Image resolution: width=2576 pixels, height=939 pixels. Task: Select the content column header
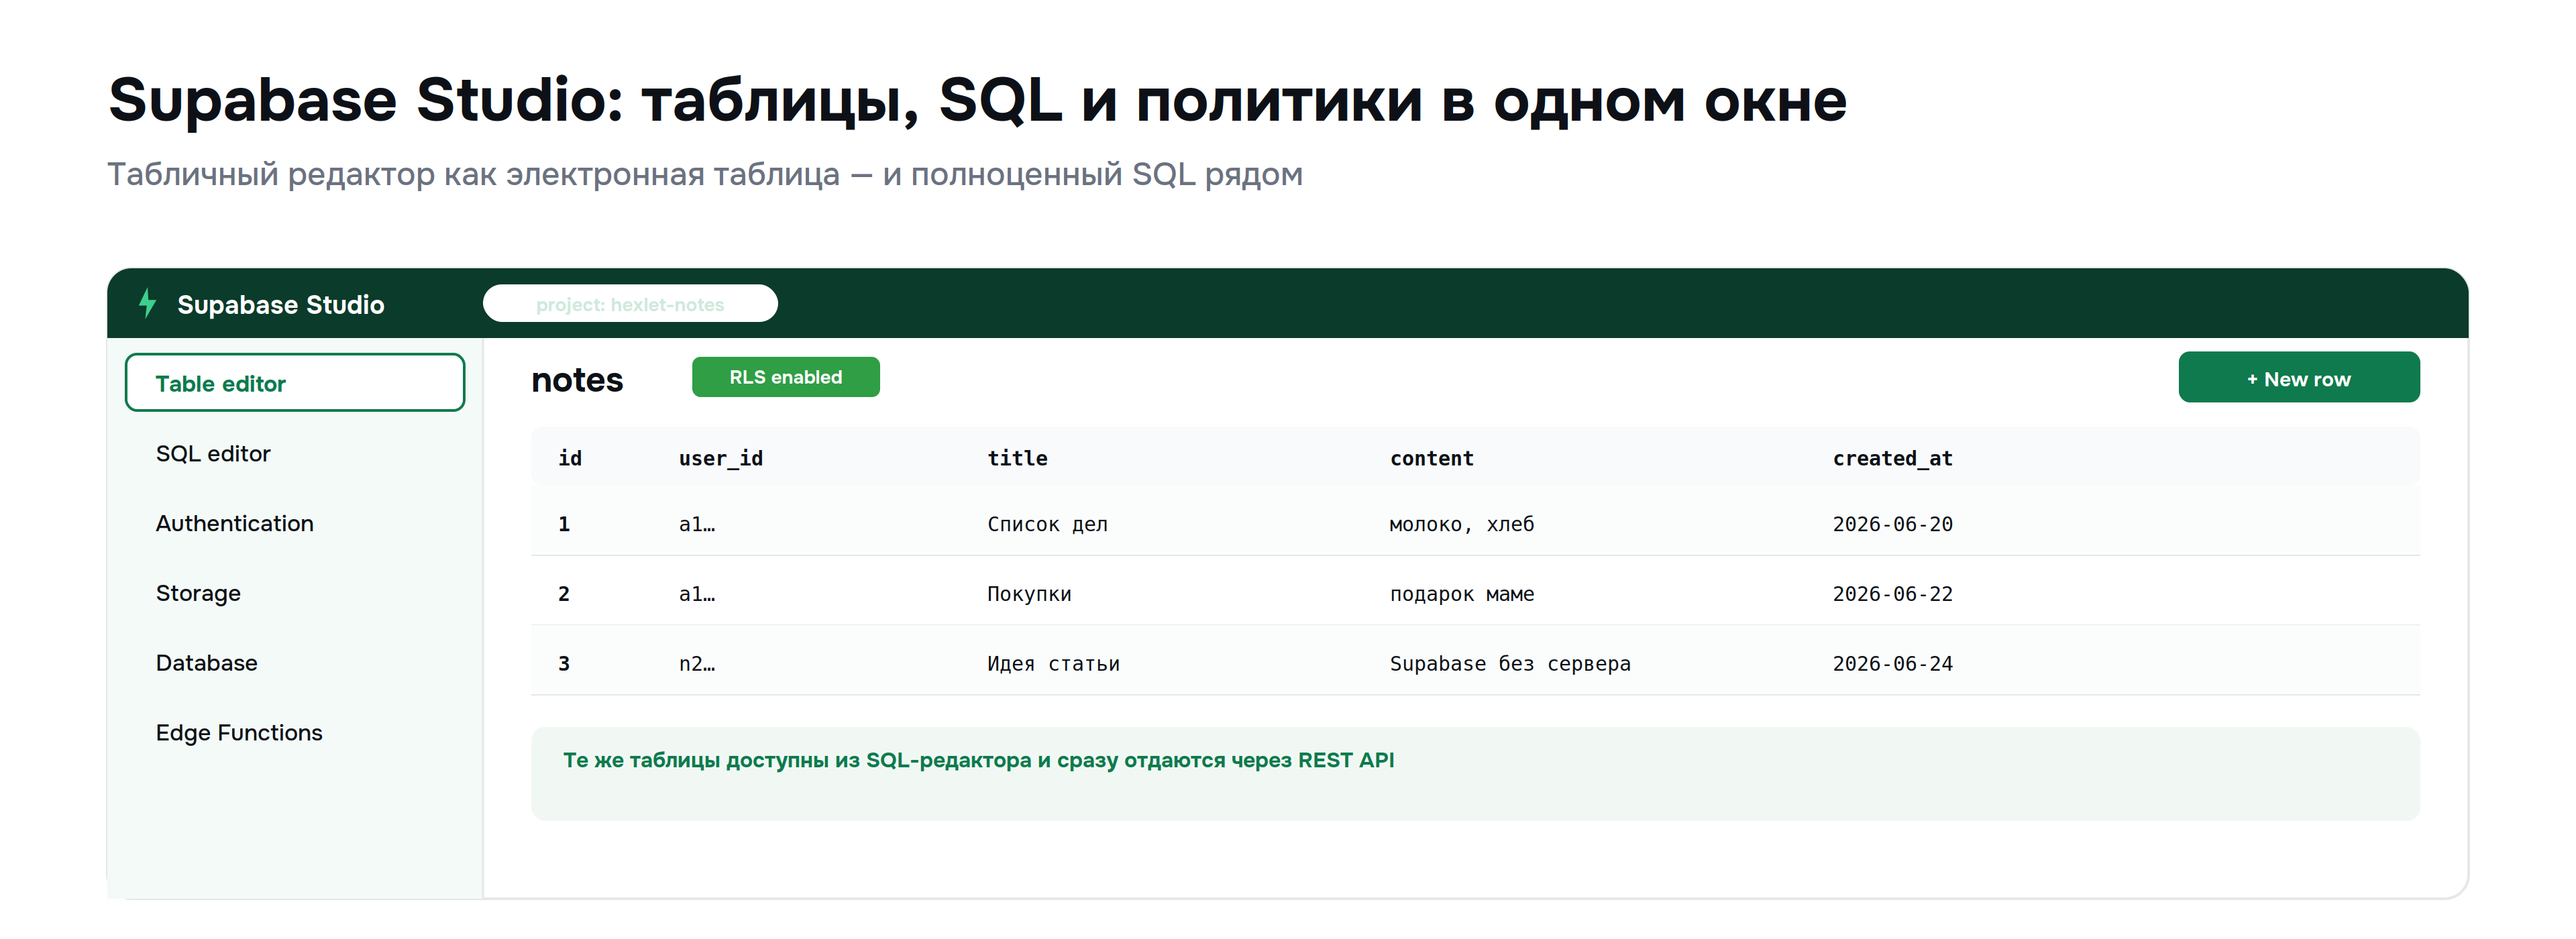point(1431,458)
